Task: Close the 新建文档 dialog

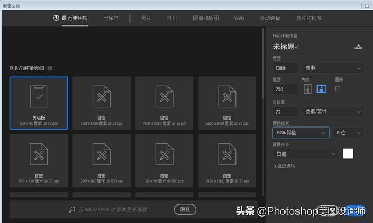Action: tap(367, 6)
